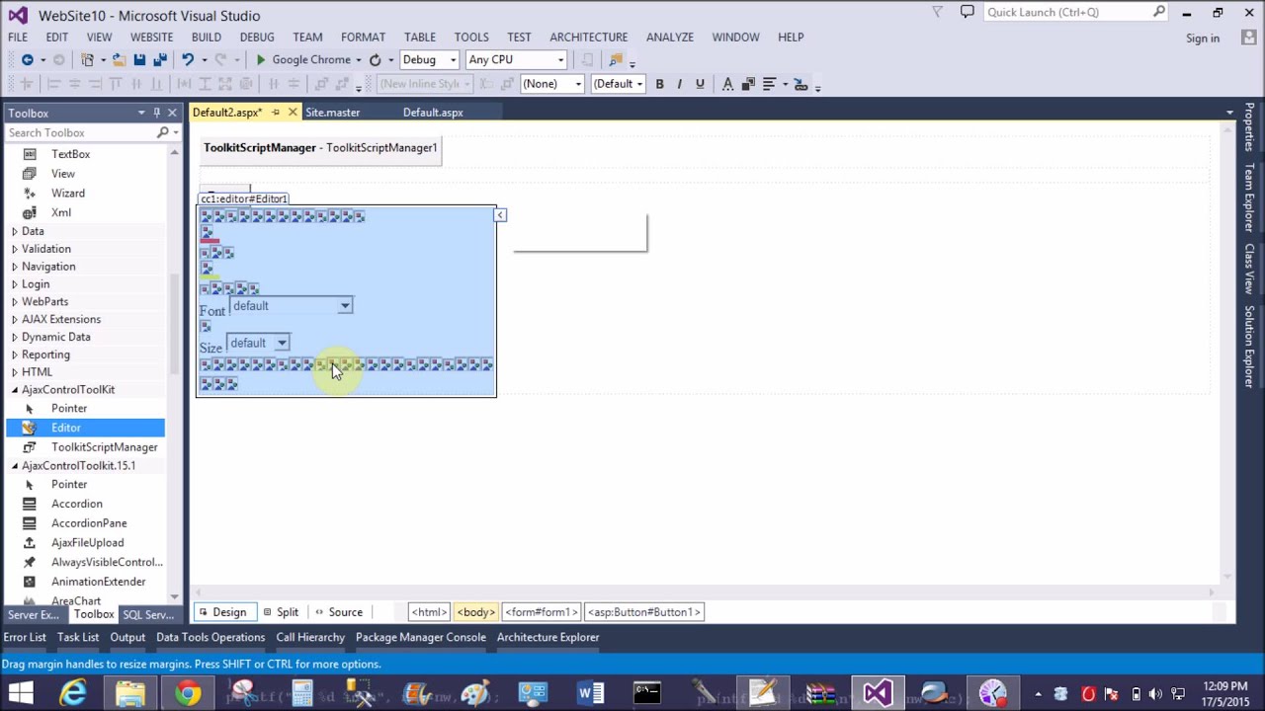The width and height of the screenshot is (1265, 711).
Task: Click the Foreground Color icon
Action: (727, 84)
